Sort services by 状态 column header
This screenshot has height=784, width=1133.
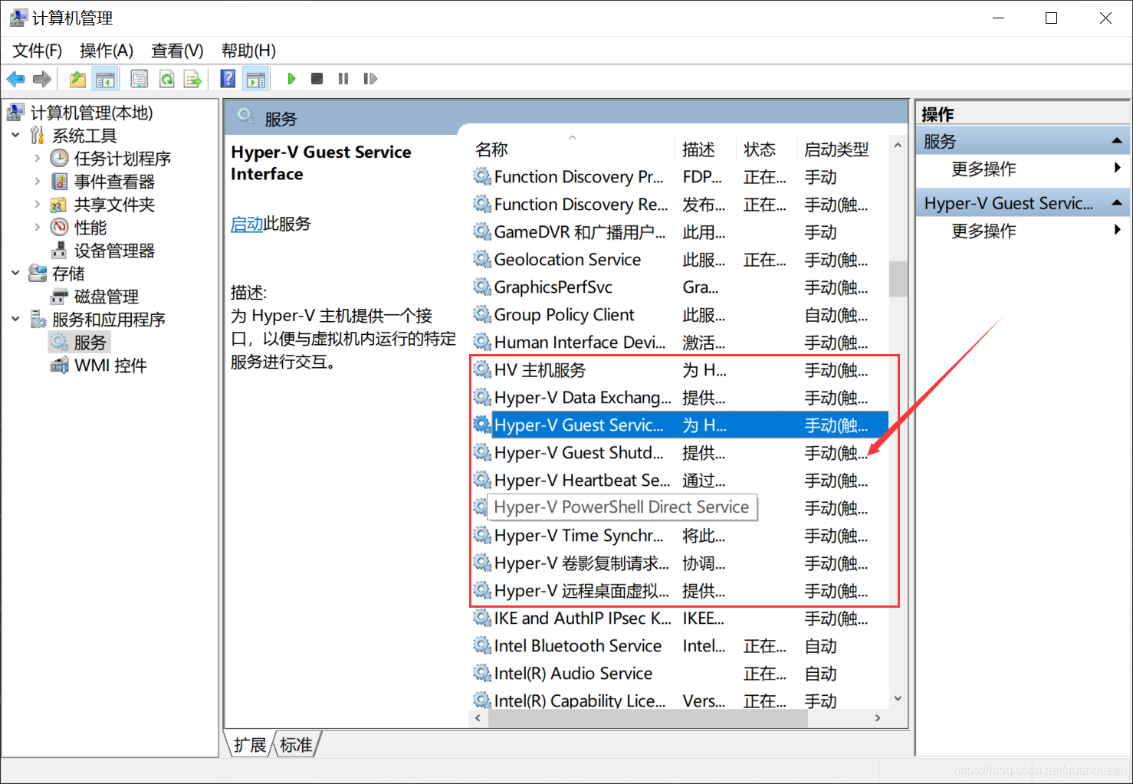click(767, 149)
